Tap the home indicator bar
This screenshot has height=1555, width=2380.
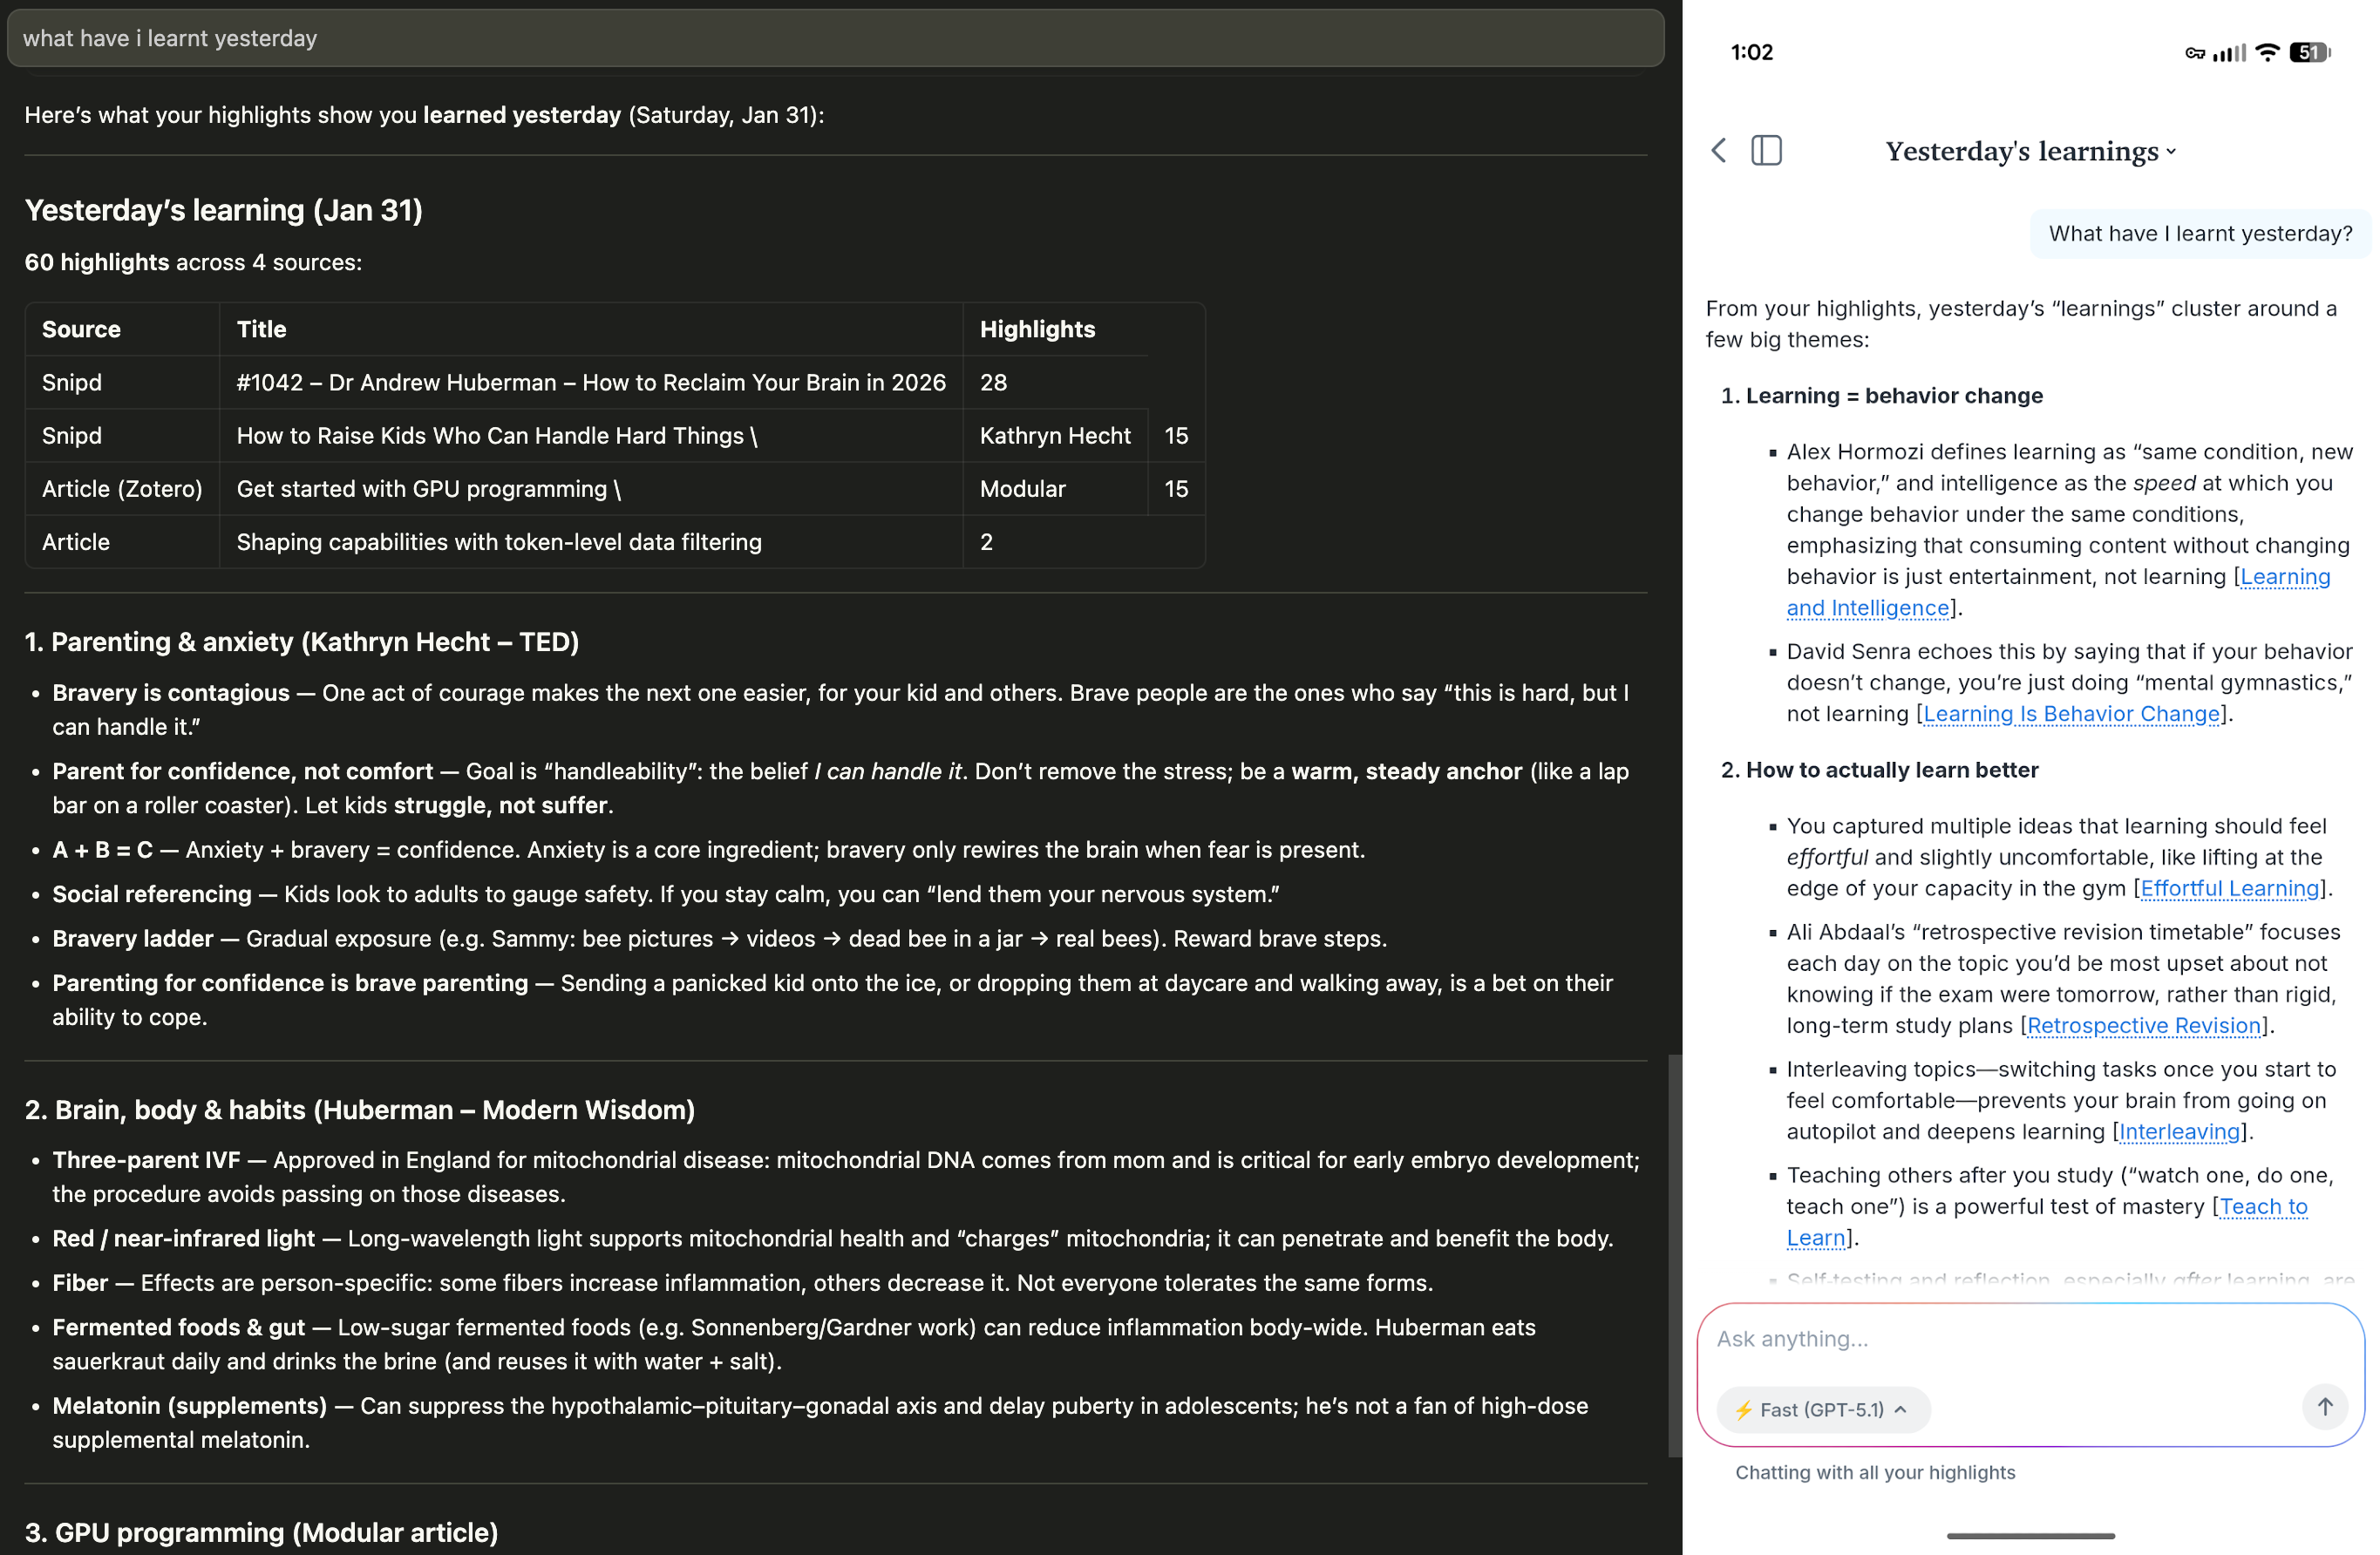click(x=2030, y=1536)
